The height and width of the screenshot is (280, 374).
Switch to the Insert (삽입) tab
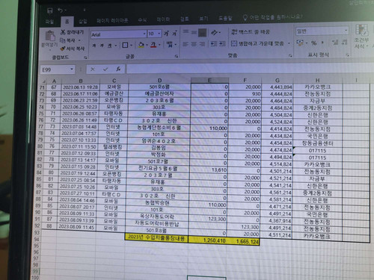[x=83, y=22]
